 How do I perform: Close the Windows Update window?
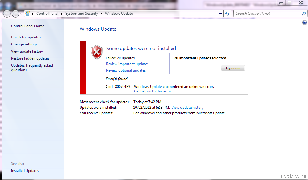click(x=301, y=2)
